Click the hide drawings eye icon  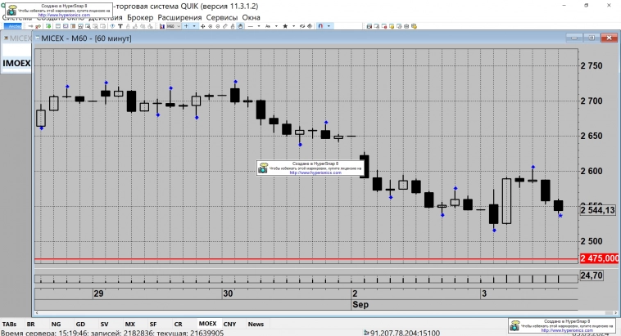click(302, 26)
